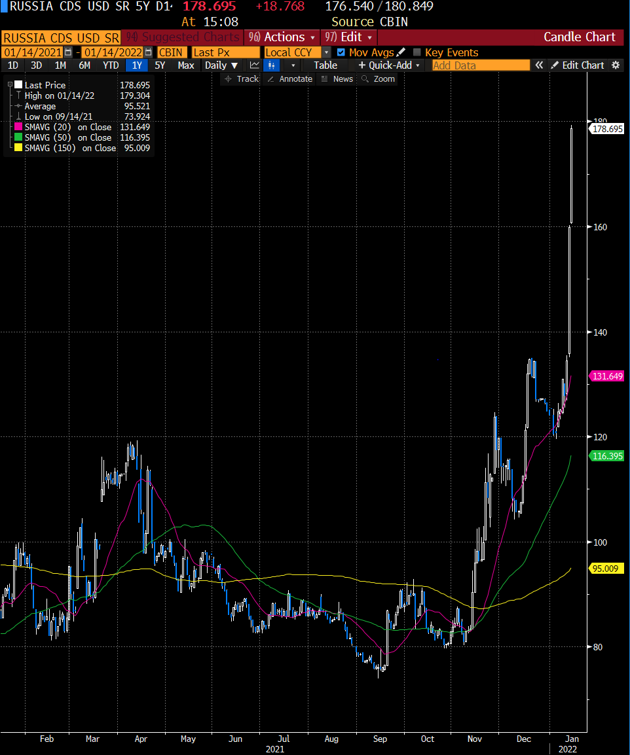
Task: Click the Low marker icon in legend
Action: [18, 116]
